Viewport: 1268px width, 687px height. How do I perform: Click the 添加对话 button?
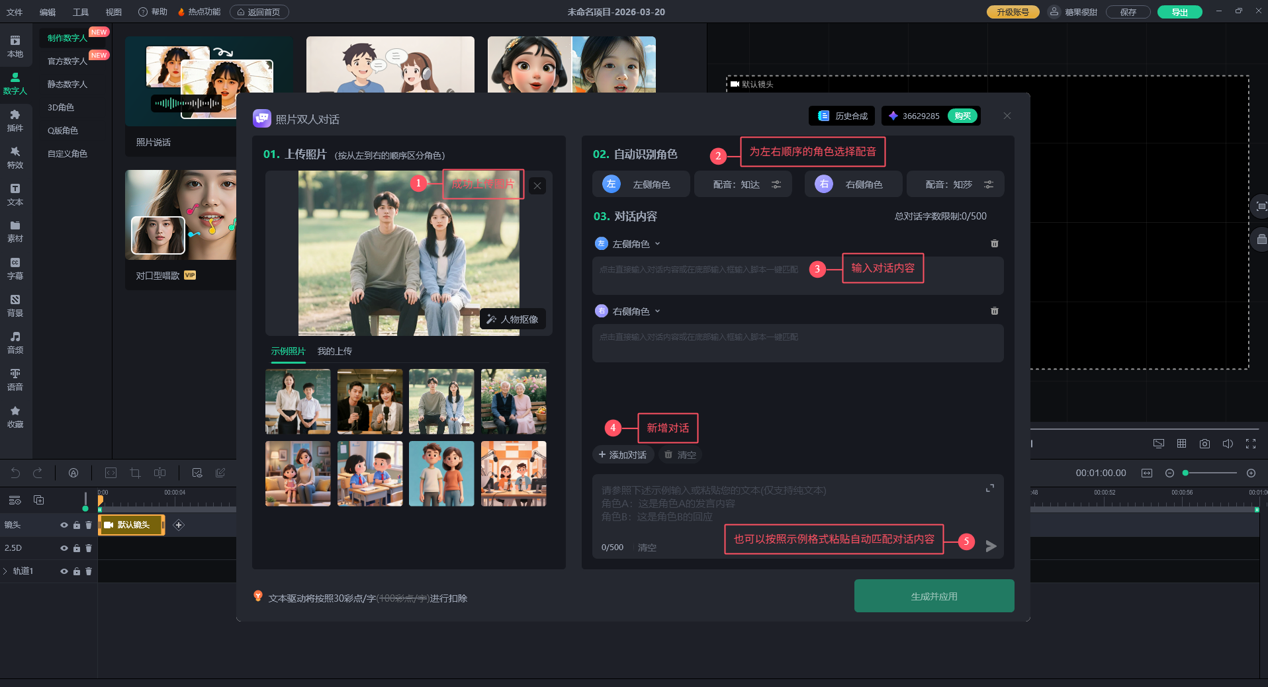point(622,455)
